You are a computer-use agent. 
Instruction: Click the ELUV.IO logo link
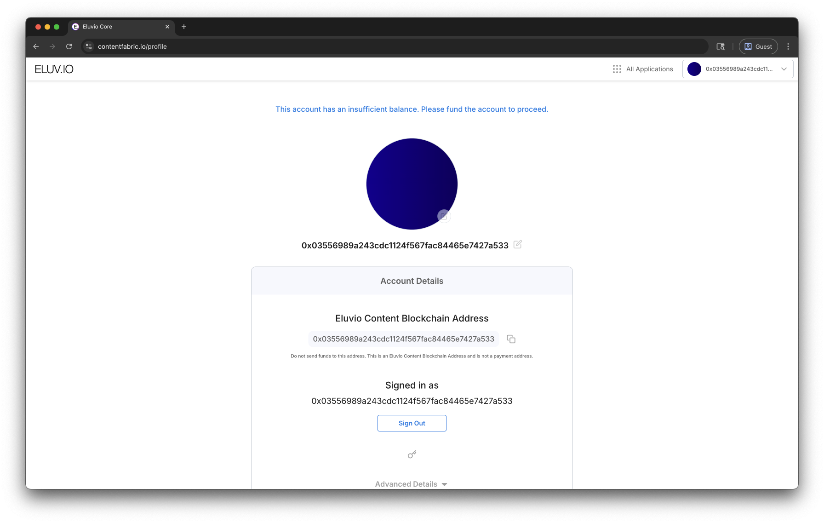click(x=54, y=69)
